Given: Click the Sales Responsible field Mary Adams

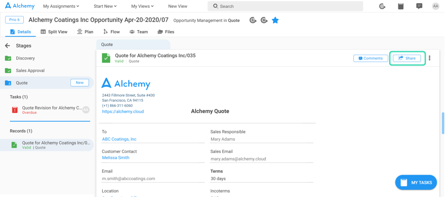Looking at the screenshot, I should tap(262, 139).
